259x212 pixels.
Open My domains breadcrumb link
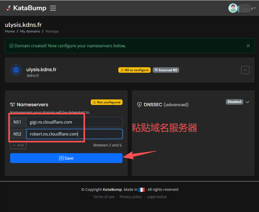click(30, 31)
